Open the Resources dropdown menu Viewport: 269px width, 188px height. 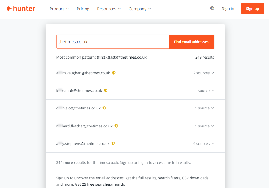click(109, 9)
